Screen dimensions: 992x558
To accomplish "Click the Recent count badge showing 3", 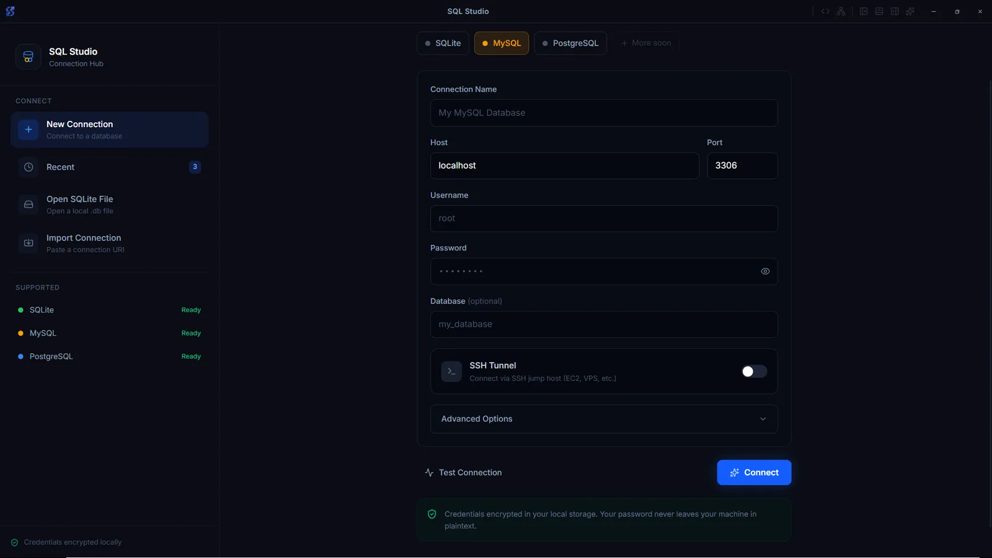I will click(x=195, y=167).
